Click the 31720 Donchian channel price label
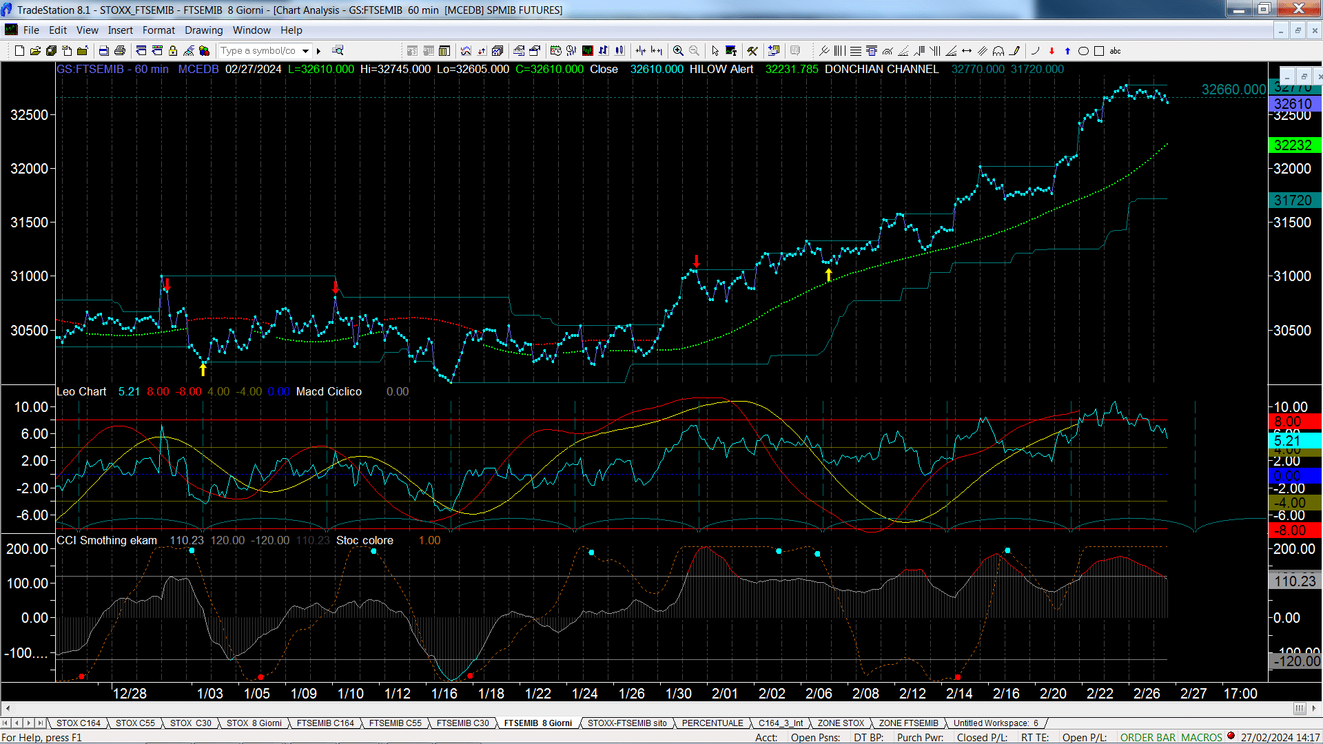The width and height of the screenshot is (1323, 744). 1294,200
